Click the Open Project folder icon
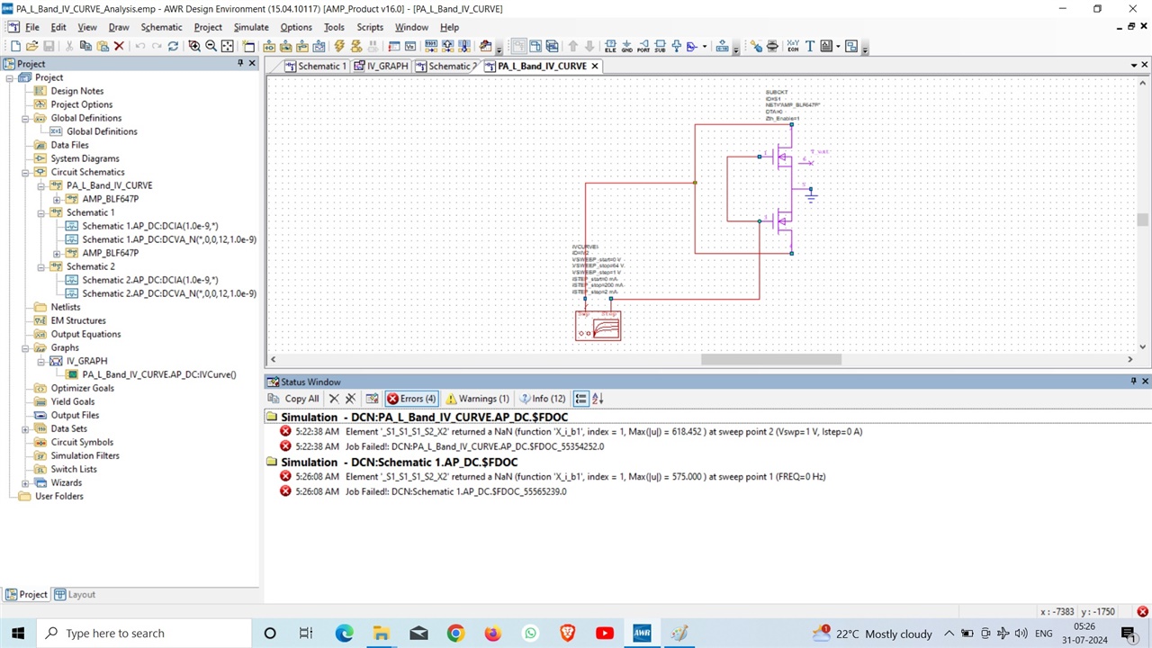The image size is (1152, 648). 31,46
